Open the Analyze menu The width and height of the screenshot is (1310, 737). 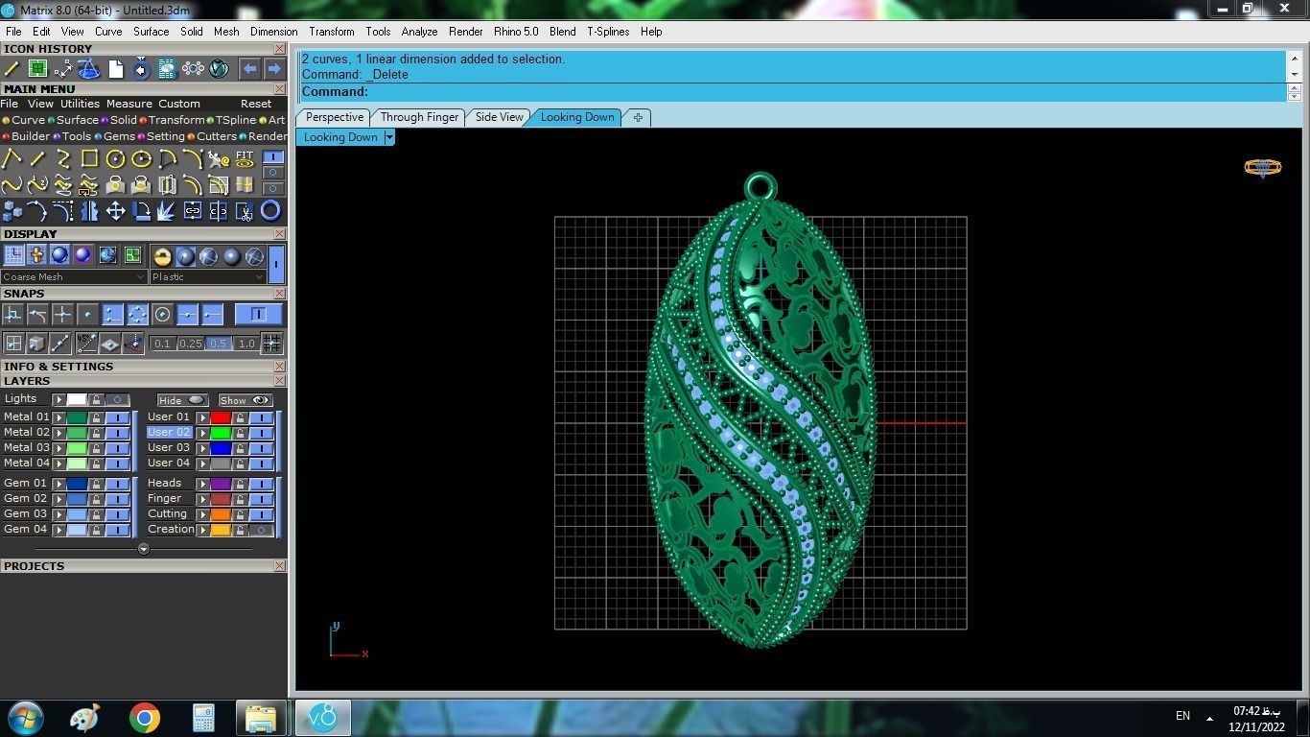[419, 32]
